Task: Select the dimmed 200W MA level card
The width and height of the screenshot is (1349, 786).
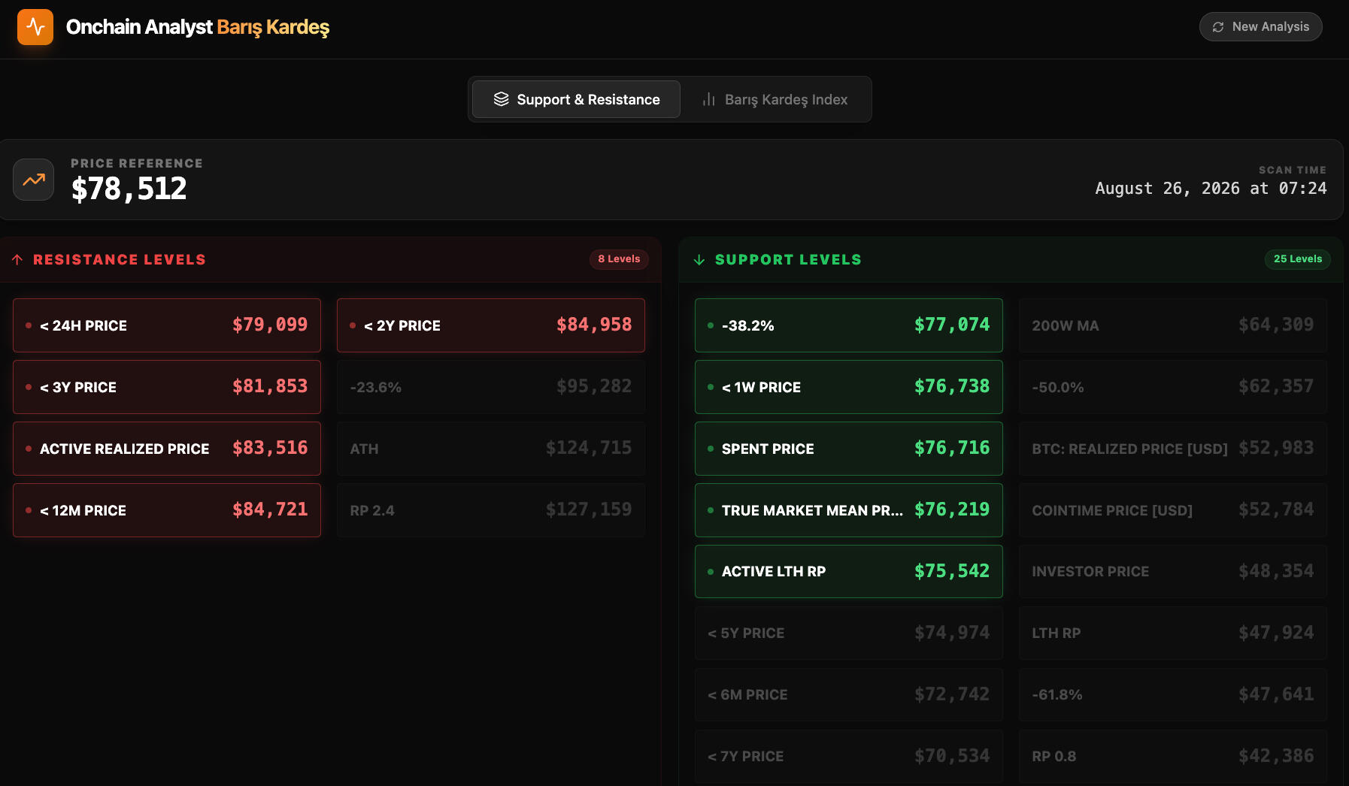Action: click(x=1173, y=325)
